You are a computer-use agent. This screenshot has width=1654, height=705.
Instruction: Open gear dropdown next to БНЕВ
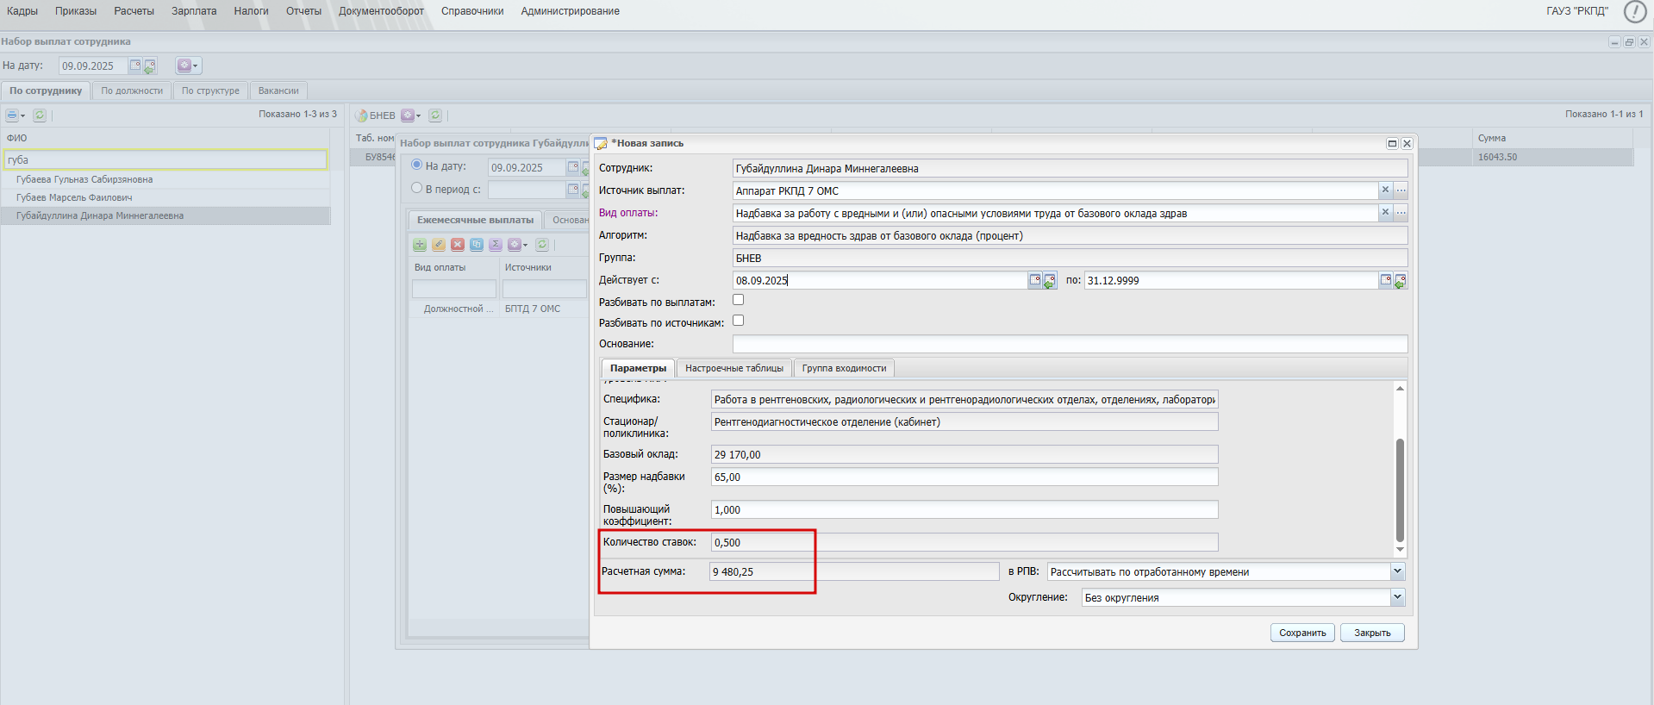pos(411,115)
